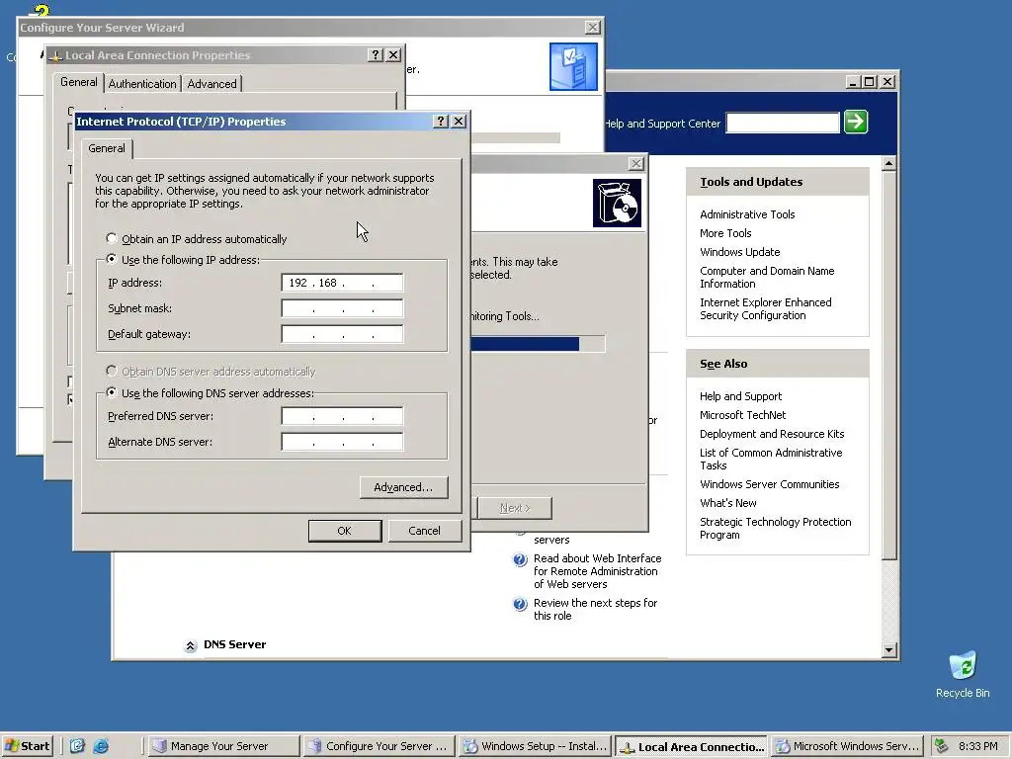Click the IP address input field
The width and height of the screenshot is (1012, 759).
(x=342, y=283)
